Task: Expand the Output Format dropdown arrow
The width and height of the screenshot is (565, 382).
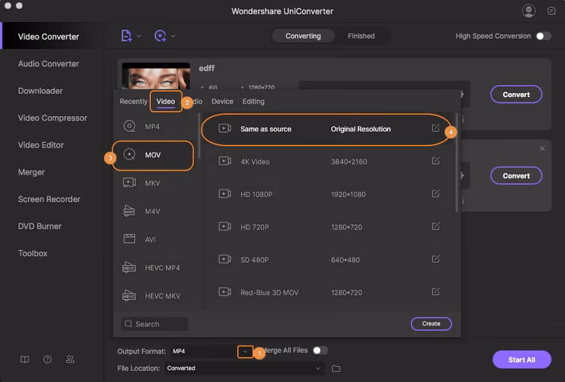Action: 245,351
